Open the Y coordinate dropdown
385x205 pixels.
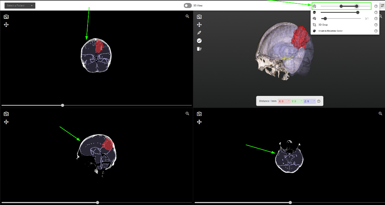tap(297, 101)
